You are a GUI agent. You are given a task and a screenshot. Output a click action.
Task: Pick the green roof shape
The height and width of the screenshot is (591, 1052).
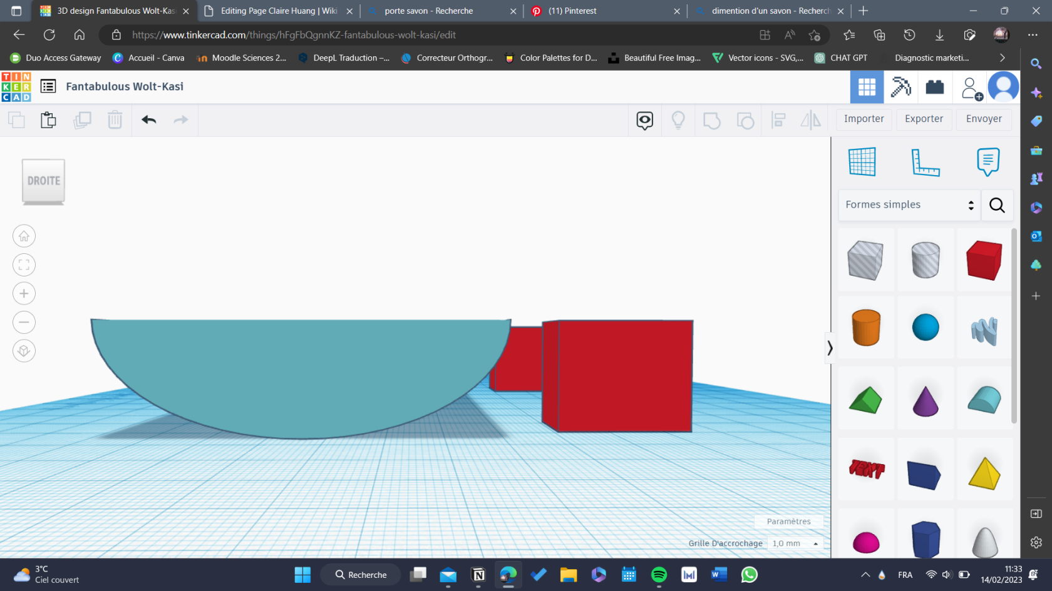tap(866, 400)
